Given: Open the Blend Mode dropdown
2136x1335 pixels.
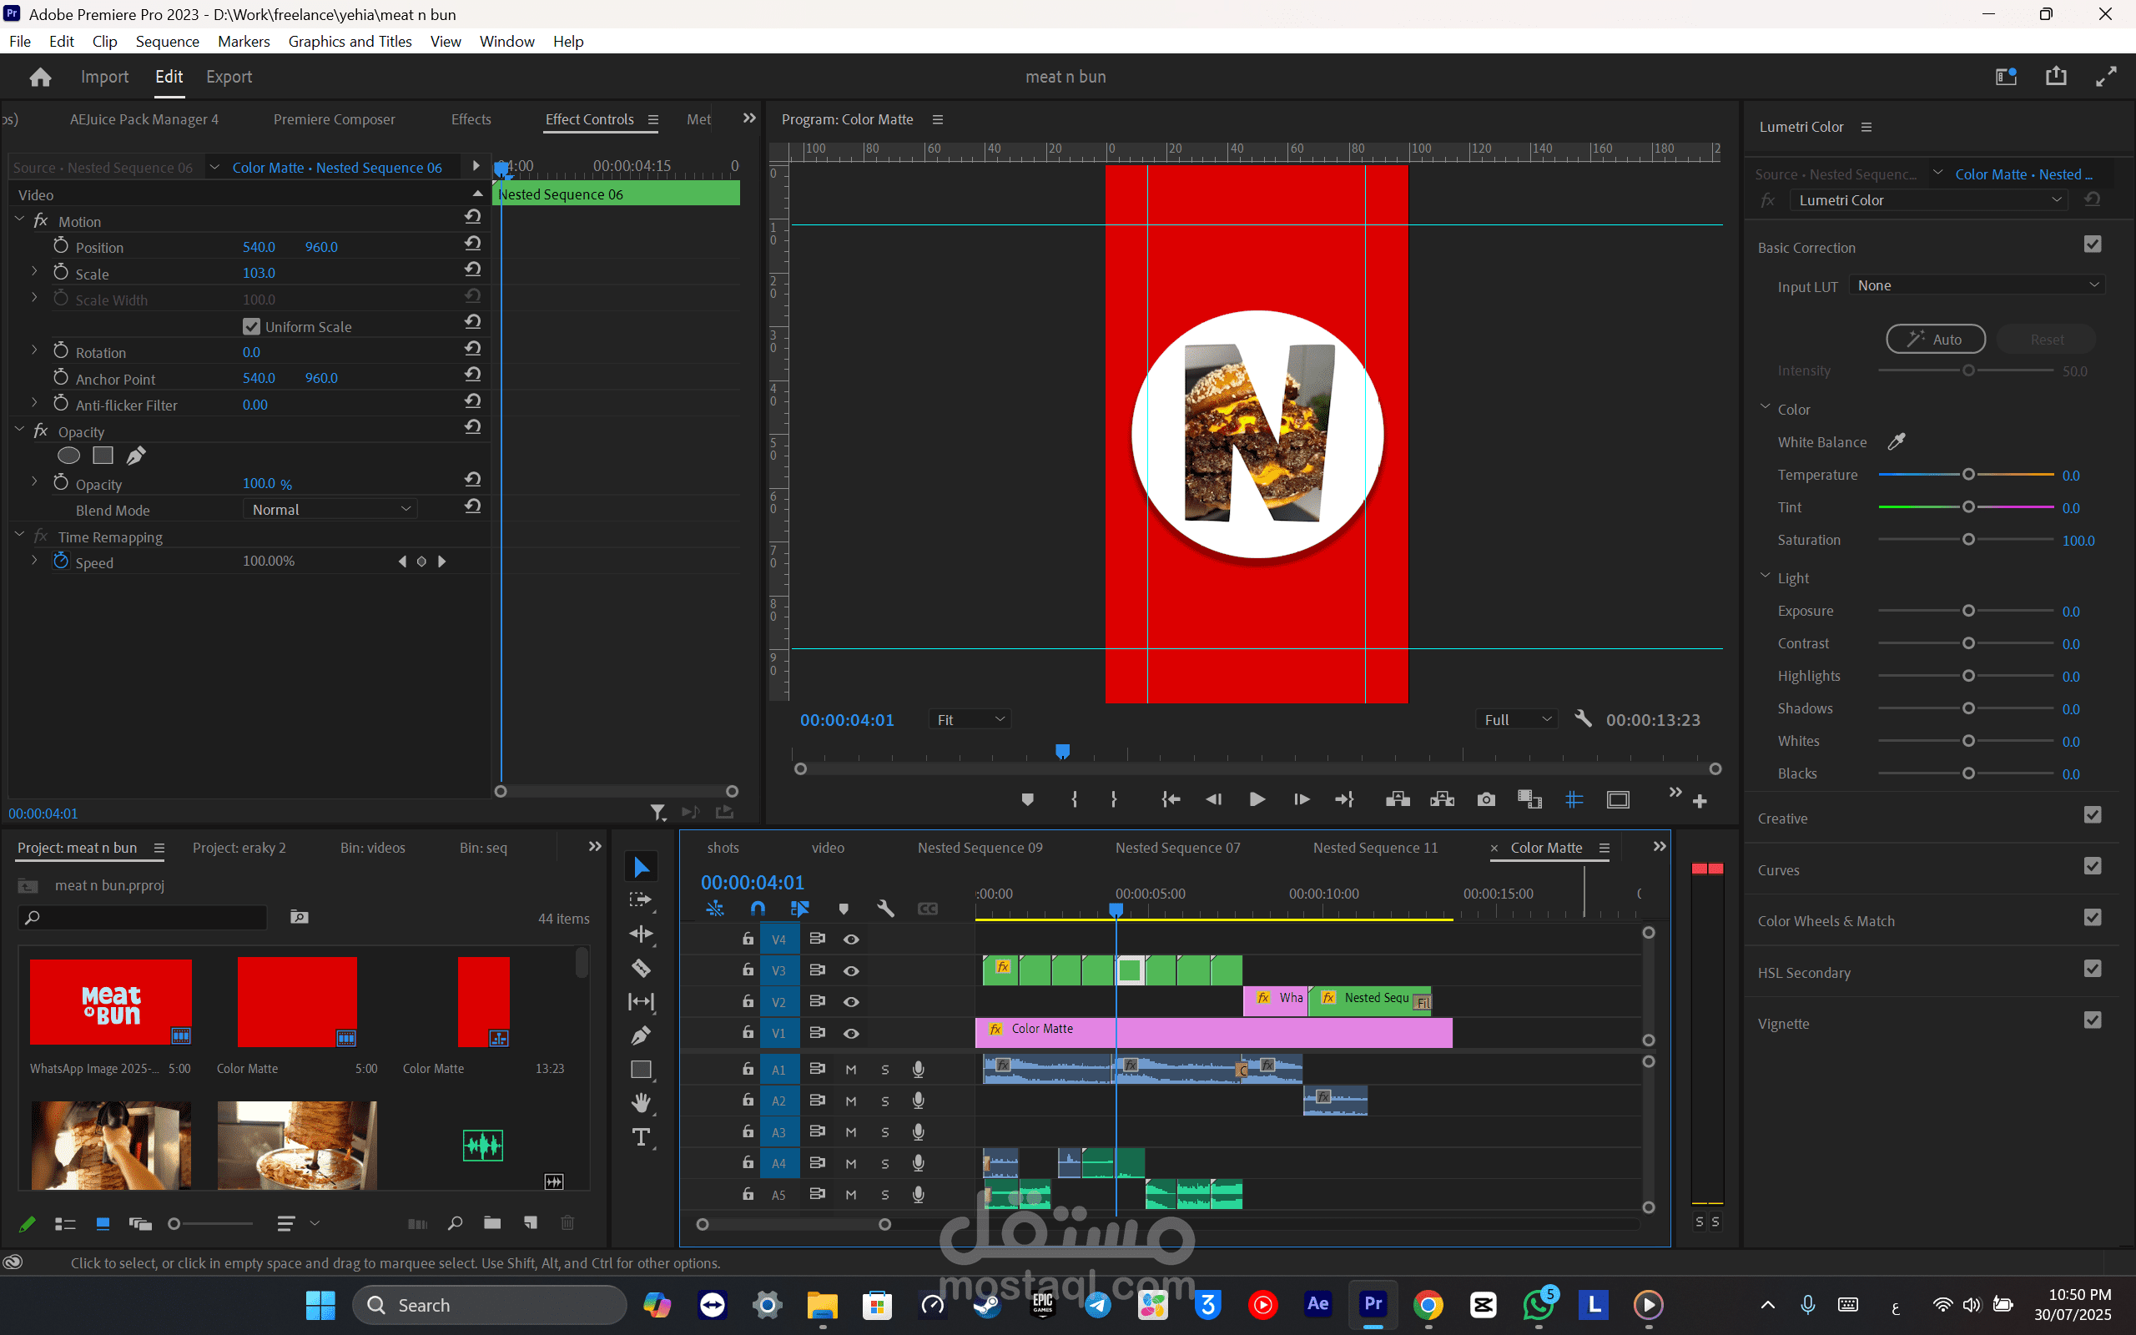Looking at the screenshot, I should click(x=330, y=510).
